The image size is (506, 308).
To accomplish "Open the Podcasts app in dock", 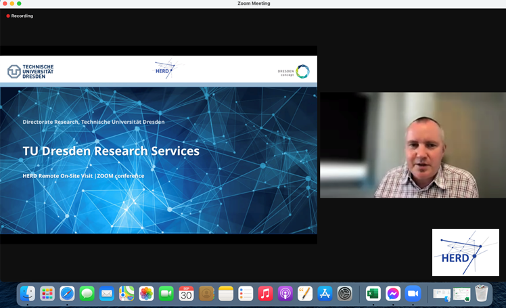I will [285, 294].
